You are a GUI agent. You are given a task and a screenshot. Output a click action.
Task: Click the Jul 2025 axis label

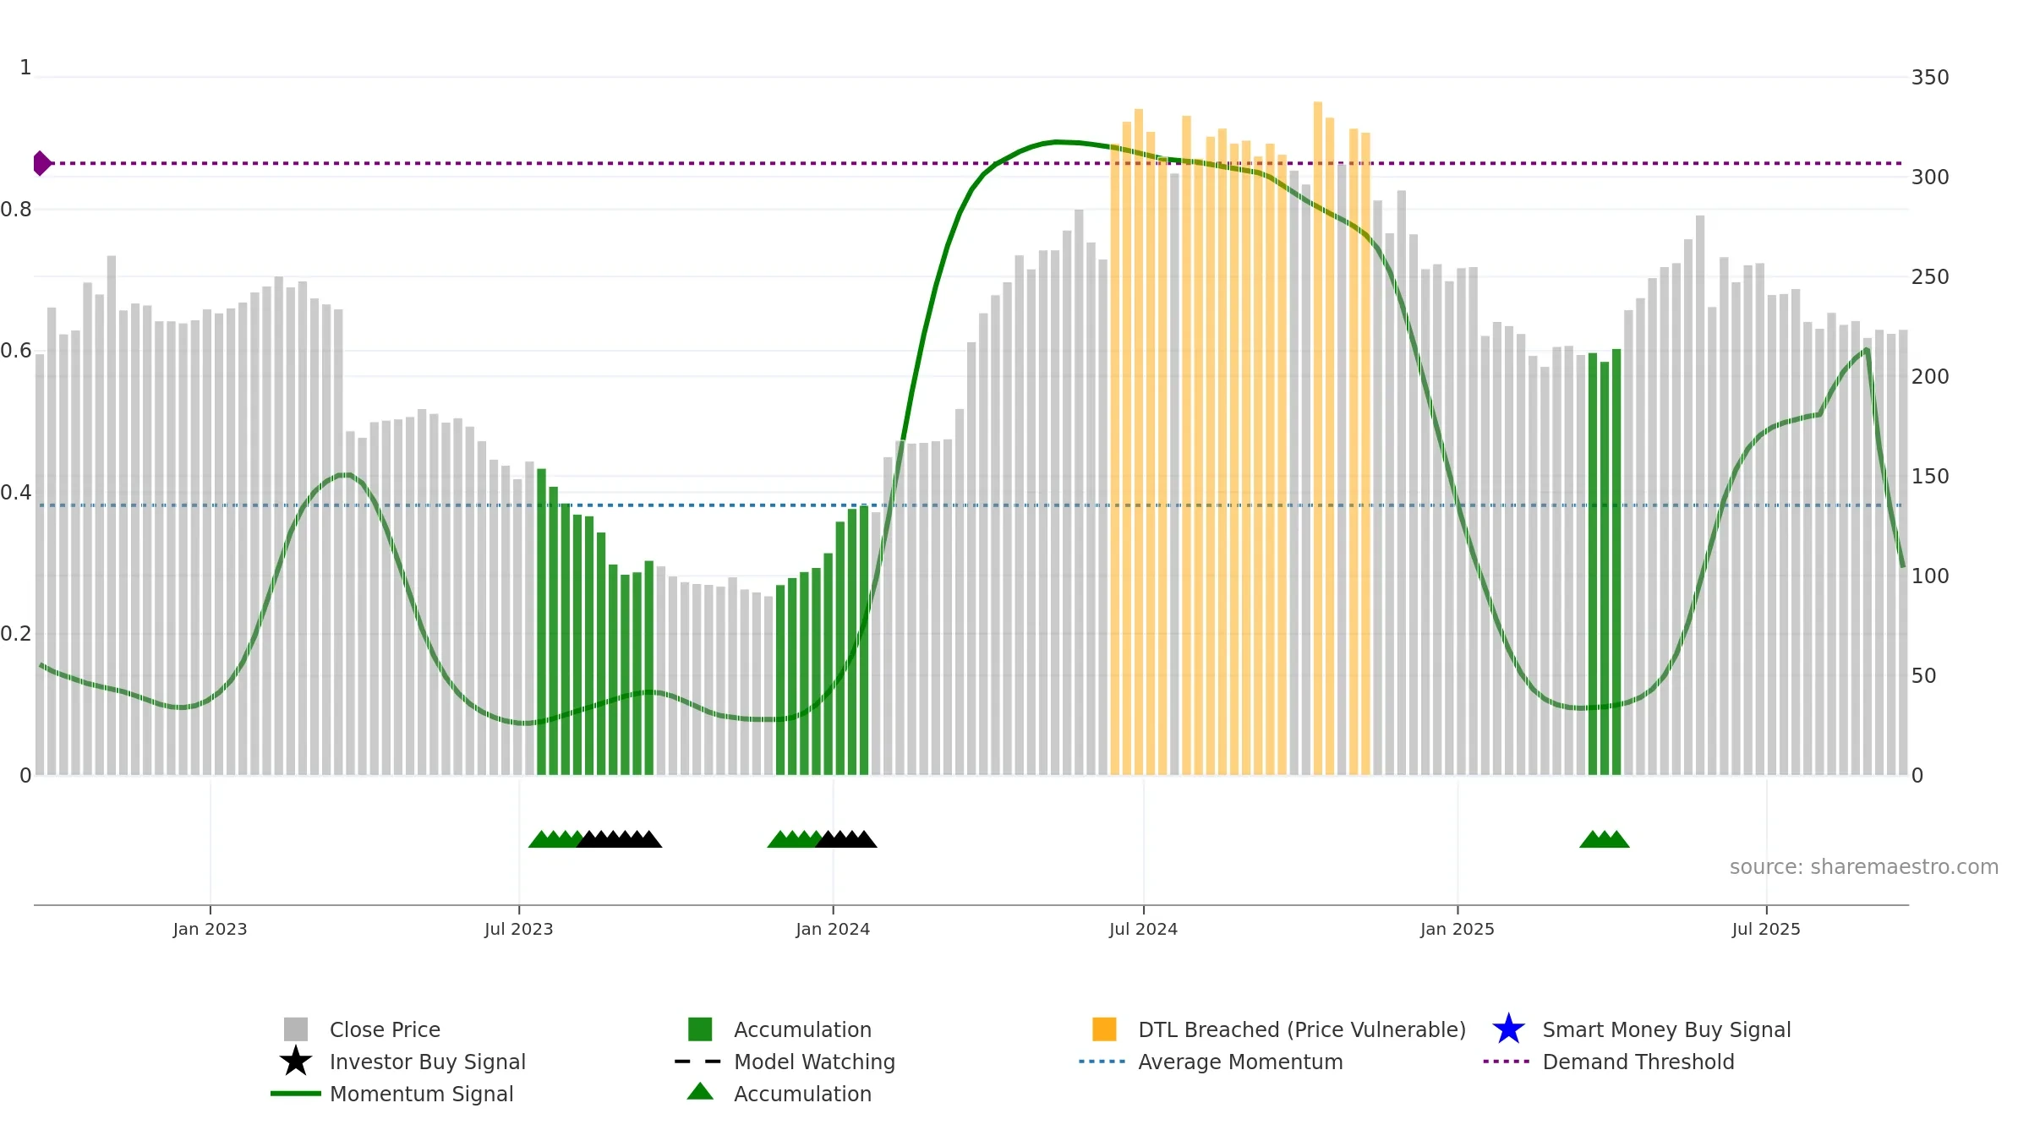pos(1766,930)
